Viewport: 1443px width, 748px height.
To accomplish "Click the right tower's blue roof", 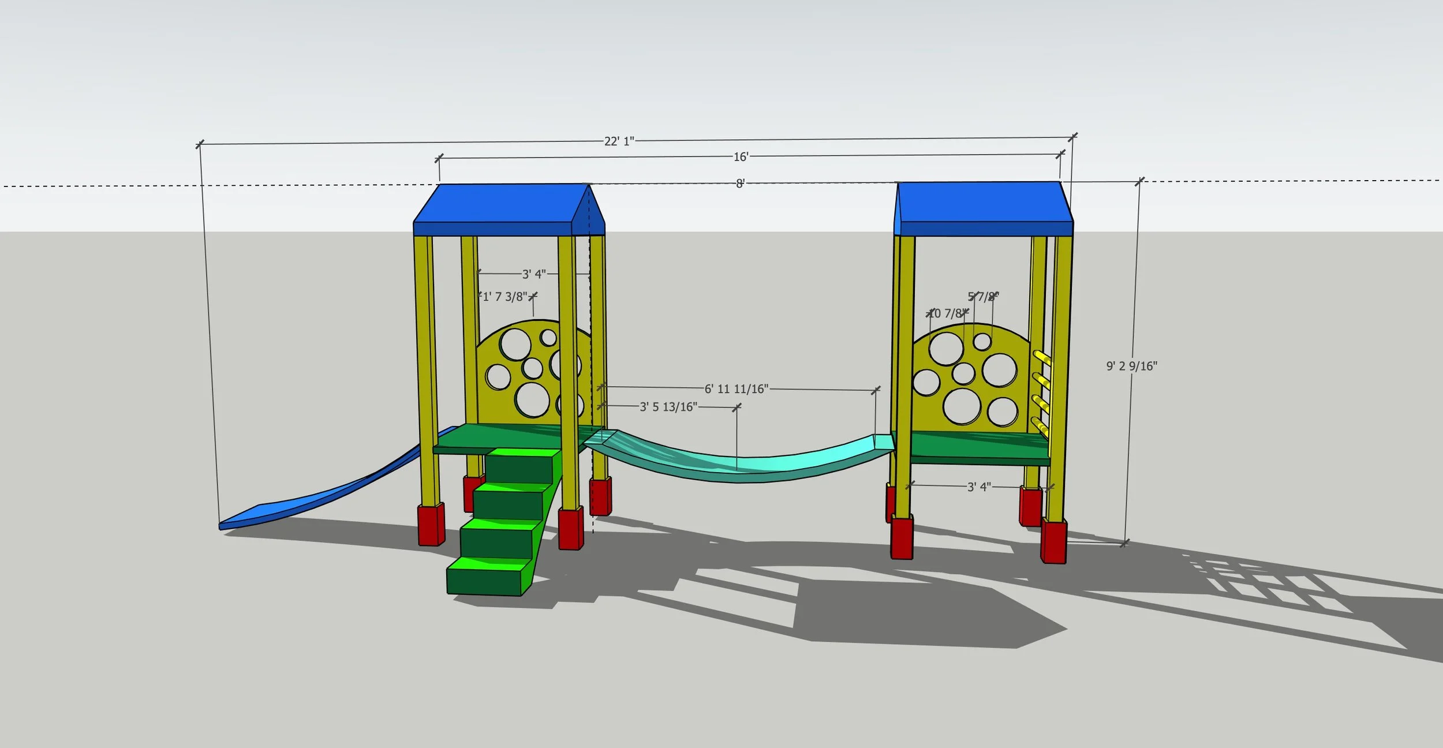I will [981, 202].
